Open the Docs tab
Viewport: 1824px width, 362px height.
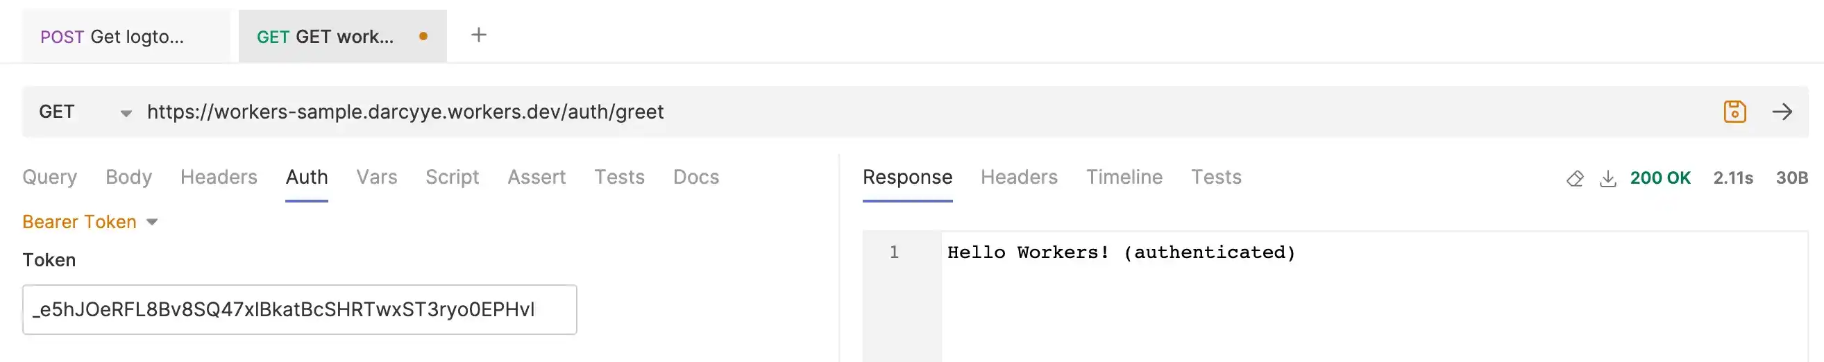coord(696,177)
